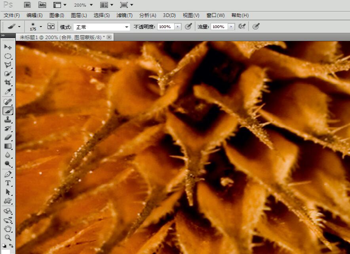The image size is (350, 254).
Task: Open the 编辑(E) menu
Action: [x=34, y=15]
